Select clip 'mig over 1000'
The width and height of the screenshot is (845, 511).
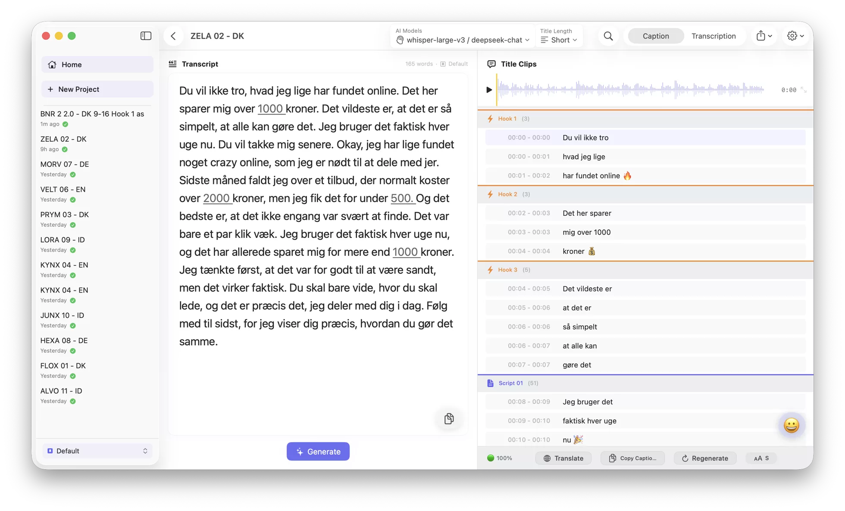pos(645,232)
